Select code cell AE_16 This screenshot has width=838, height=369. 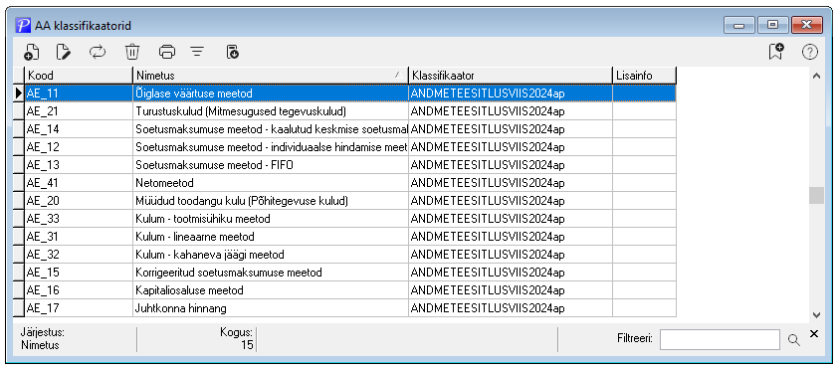tap(79, 290)
